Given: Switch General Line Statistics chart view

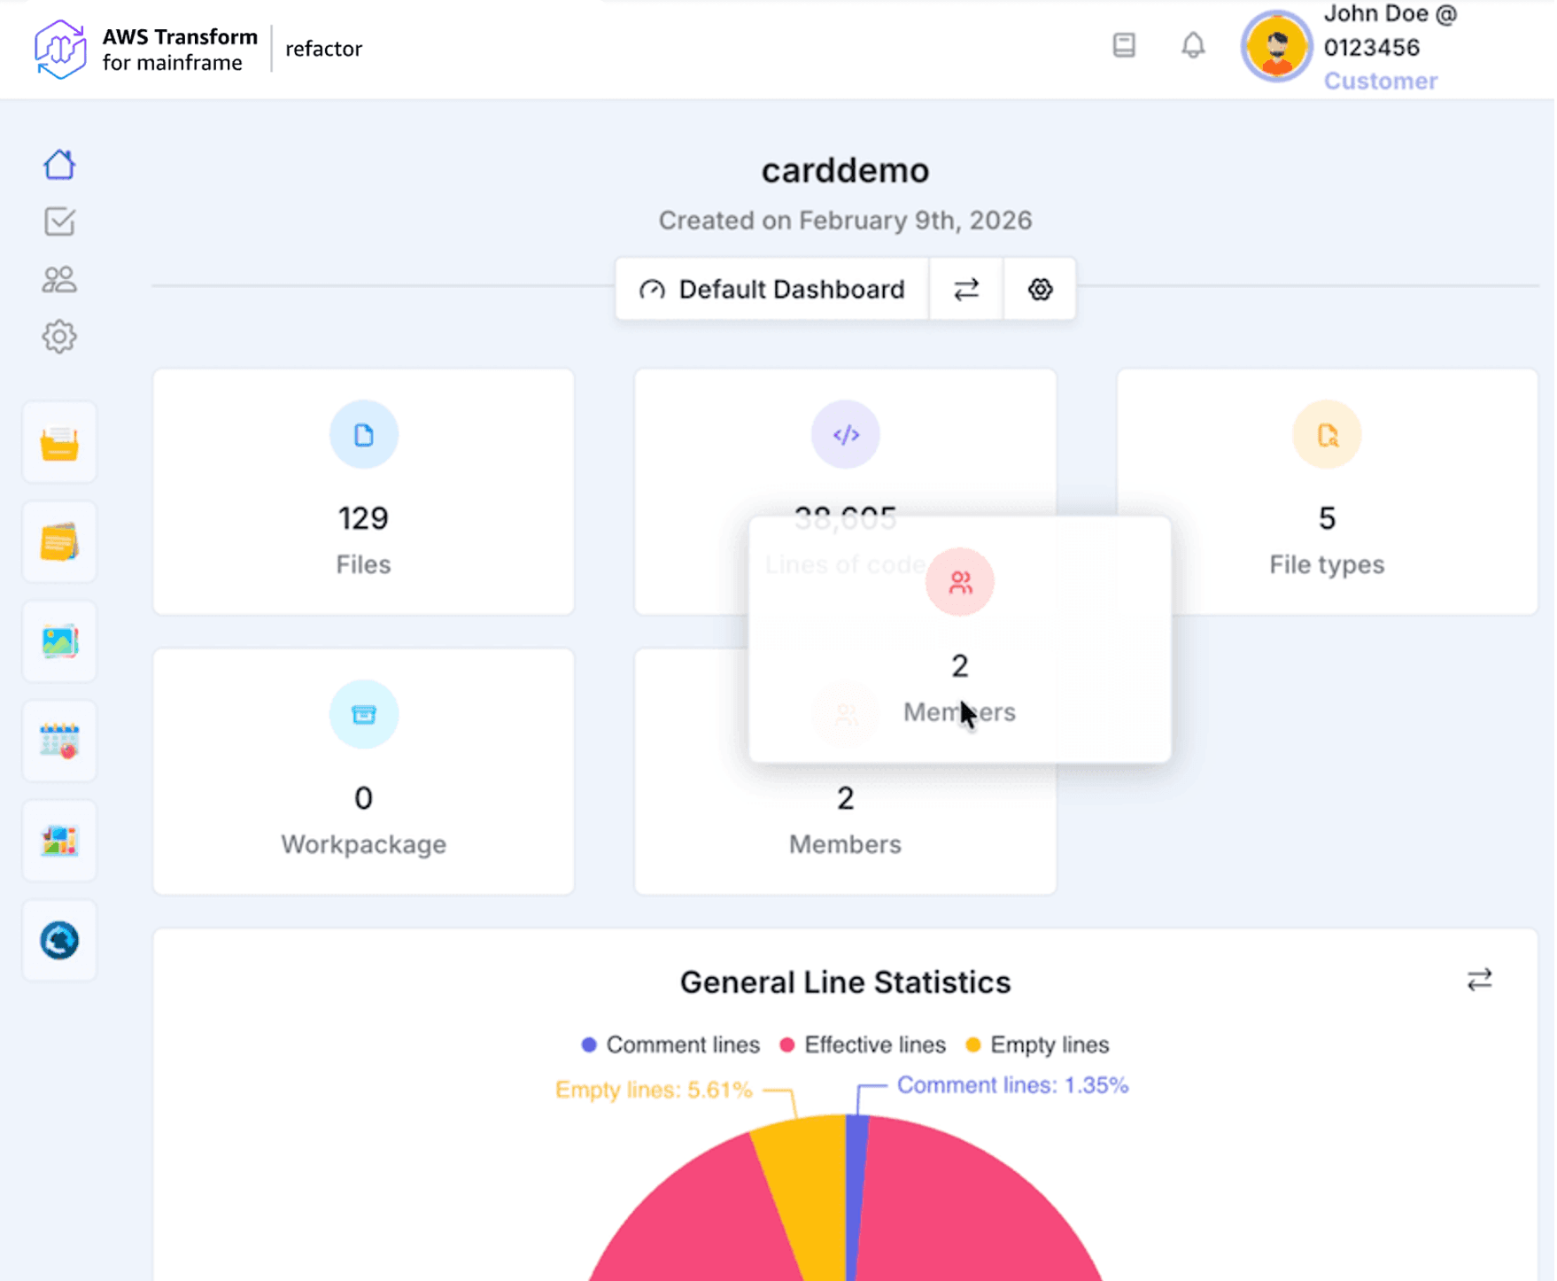Looking at the screenshot, I should click(1481, 980).
